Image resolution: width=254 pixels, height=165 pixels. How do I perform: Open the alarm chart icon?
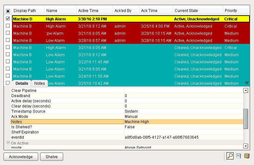[x=238, y=156]
